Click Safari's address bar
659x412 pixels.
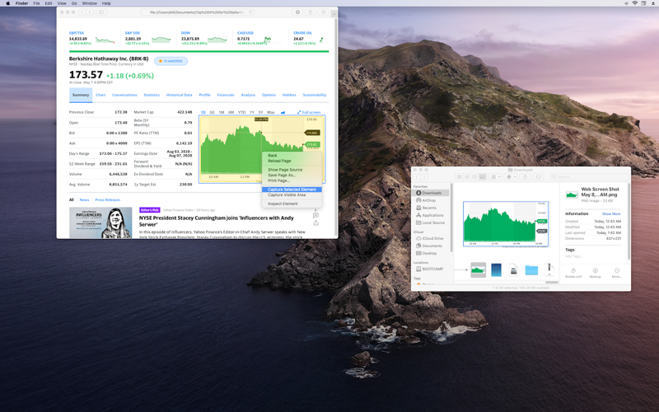click(197, 12)
